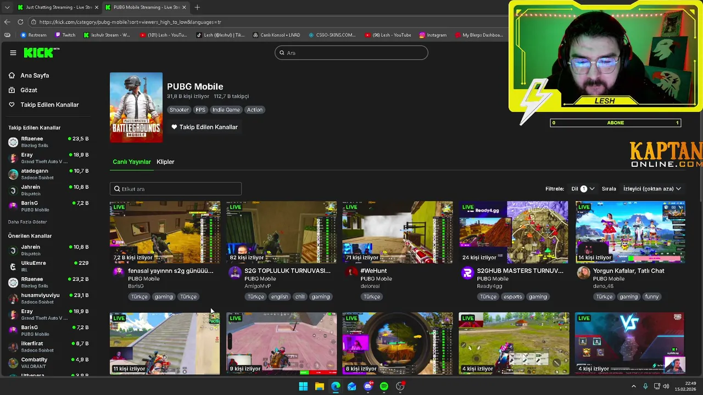Click PUBG Mobile category cover image
This screenshot has height=395, width=703.
click(x=136, y=108)
